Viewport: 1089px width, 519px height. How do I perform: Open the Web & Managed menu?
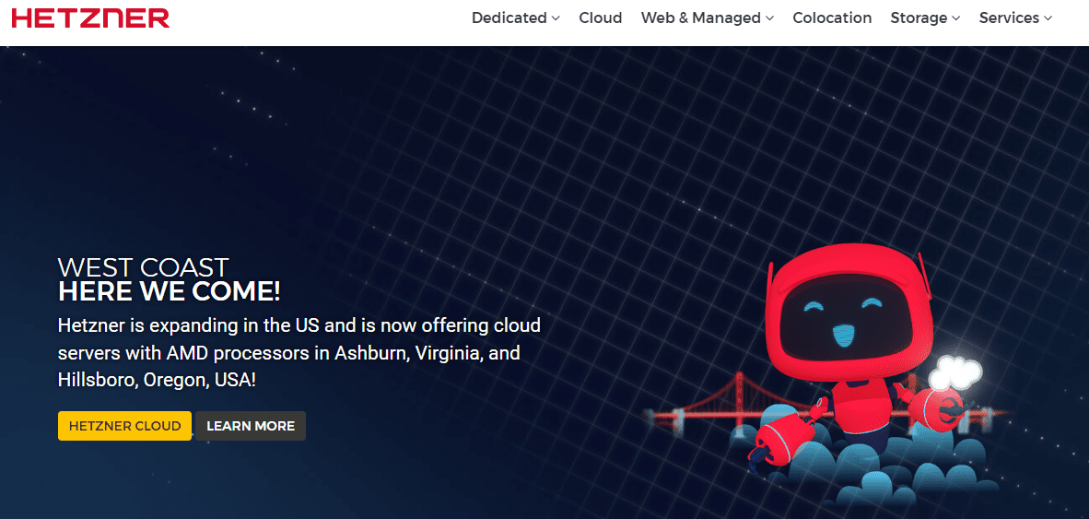point(700,18)
